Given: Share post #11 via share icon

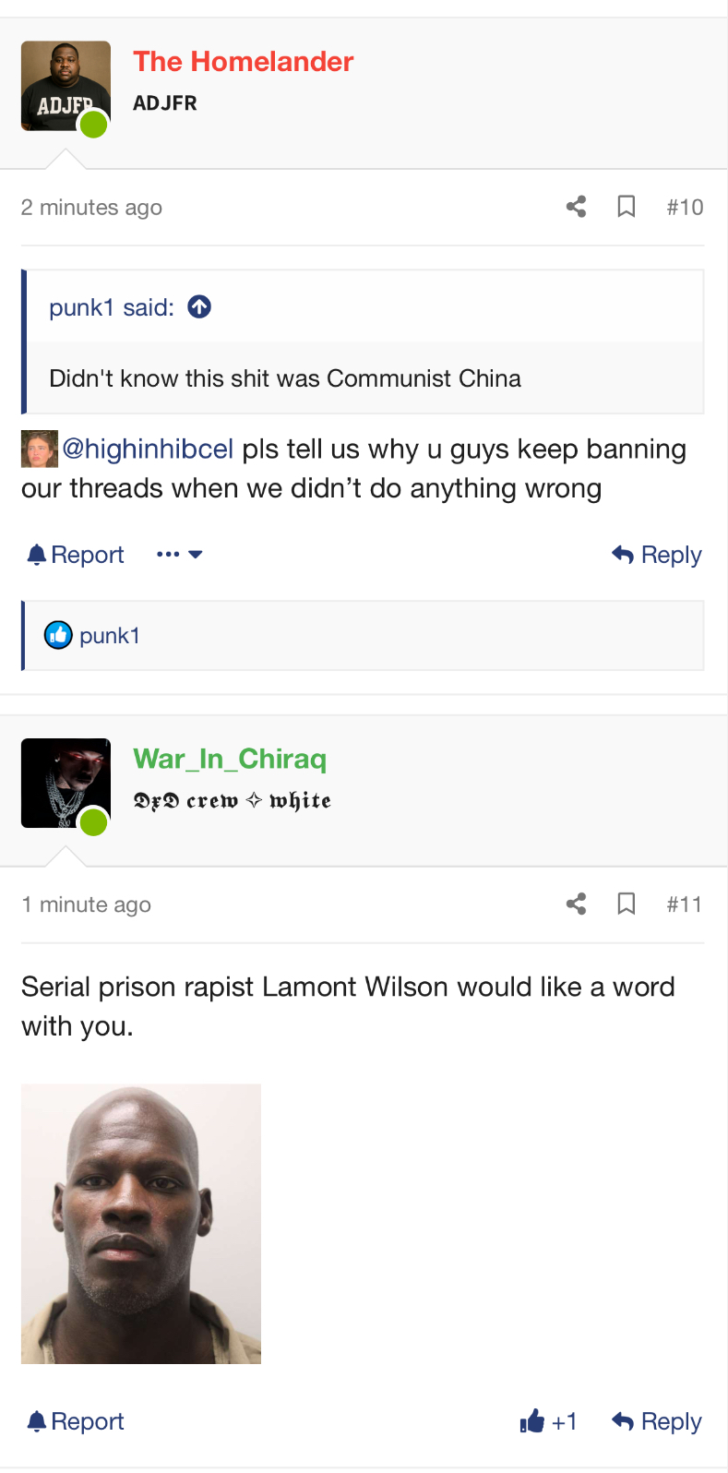Looking at the screenshot, I should [x=577, y=904].
